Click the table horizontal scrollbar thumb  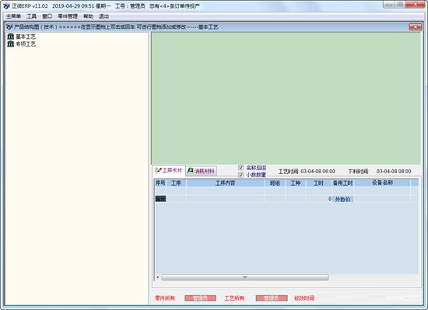245,277
